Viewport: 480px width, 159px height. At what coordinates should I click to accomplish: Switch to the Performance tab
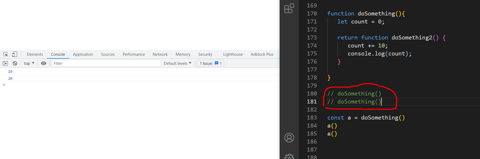coord(134,54)
